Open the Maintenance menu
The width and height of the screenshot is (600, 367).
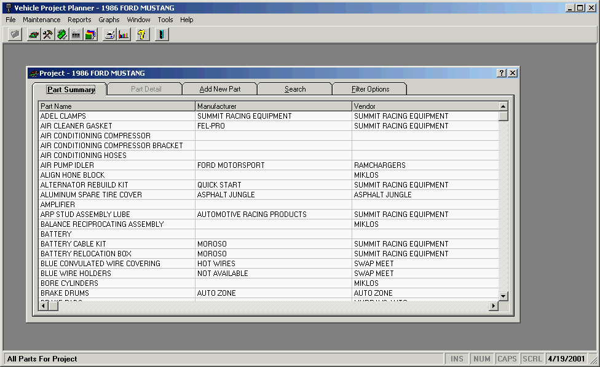coord(41,20)
